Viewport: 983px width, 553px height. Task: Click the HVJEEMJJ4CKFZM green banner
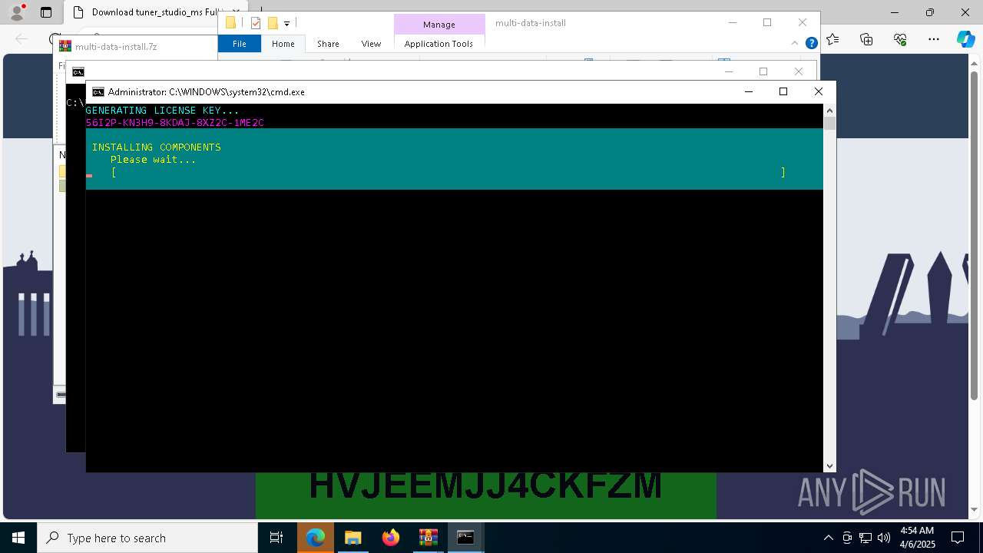tap(485, 495)
